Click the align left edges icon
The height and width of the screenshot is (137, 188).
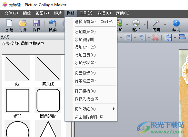coord(182,38)
